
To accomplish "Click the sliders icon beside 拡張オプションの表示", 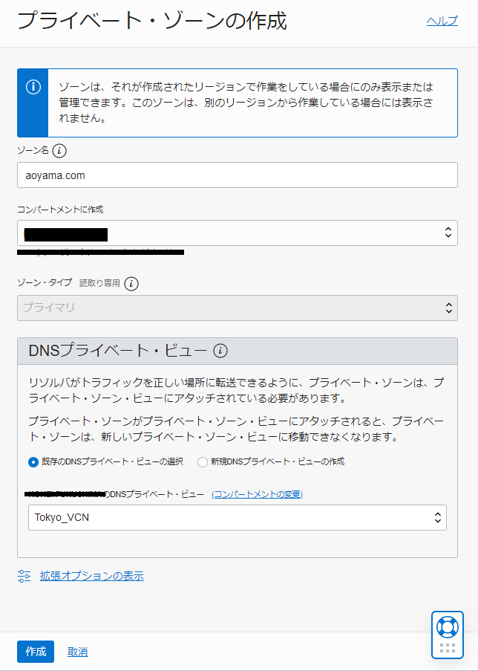I will (x=24, y=577).
